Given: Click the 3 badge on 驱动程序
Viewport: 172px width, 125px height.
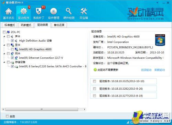Looking at the screenshot, I should [x=29, y=7].
